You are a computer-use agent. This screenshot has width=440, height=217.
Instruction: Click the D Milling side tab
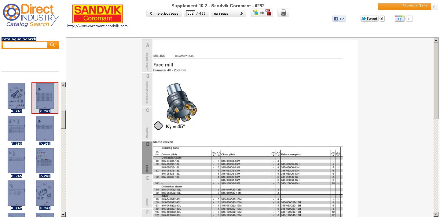(147, 158)
